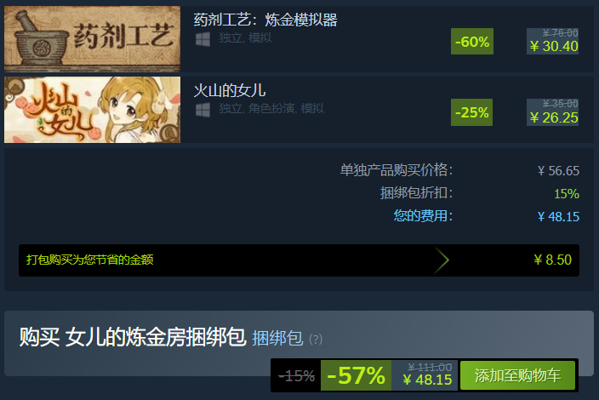599x400 pixels.
Task: Click the Windows icon under 药剂工艺
Action: coord(203,39)
